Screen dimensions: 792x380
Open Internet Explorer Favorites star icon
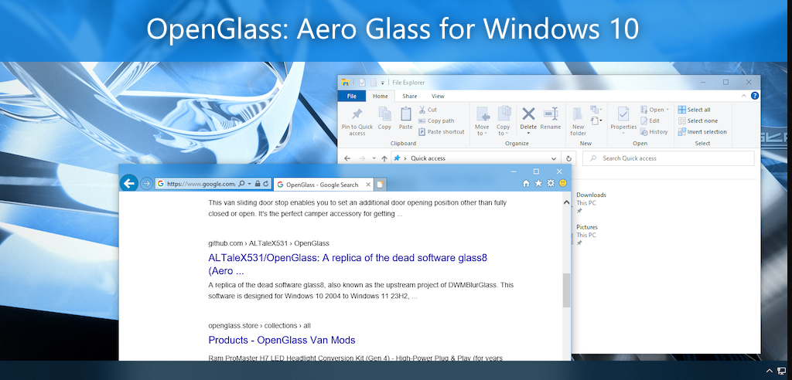pos(538,184)
